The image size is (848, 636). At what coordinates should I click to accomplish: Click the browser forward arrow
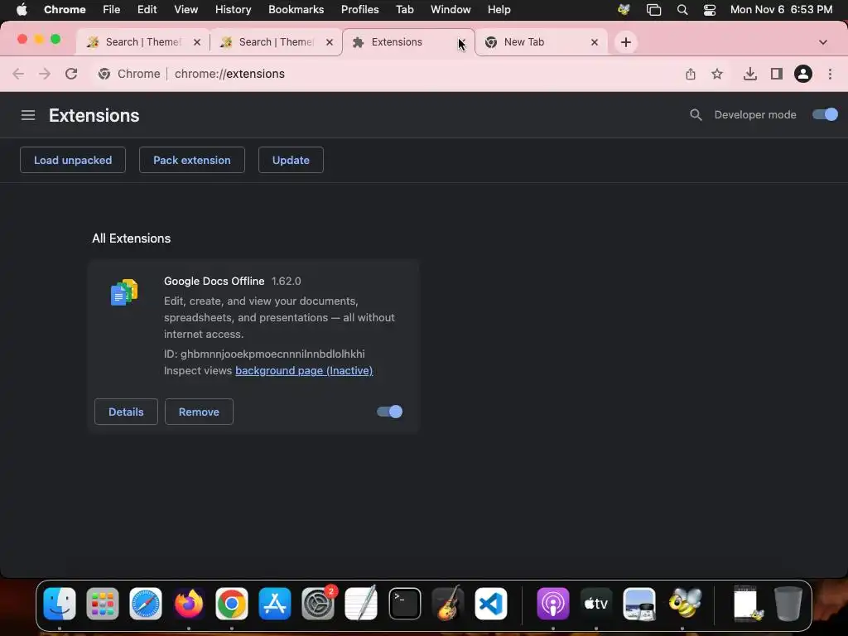45,74
